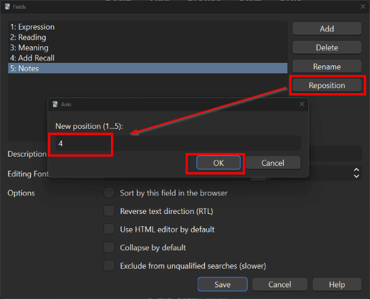
Task: Enable 'Use HTML editor by default'
Action: click(109, 229)
